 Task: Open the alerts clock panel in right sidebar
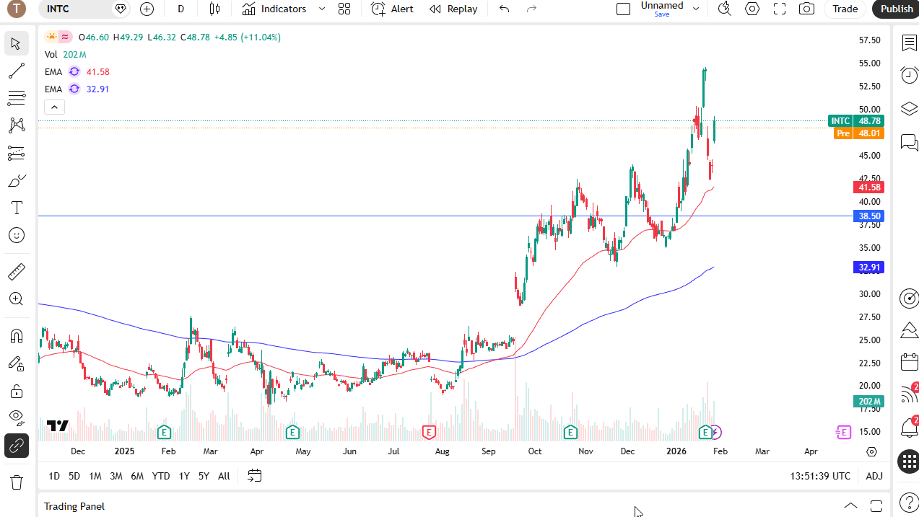pyautogui.click(x=909, y=75)
